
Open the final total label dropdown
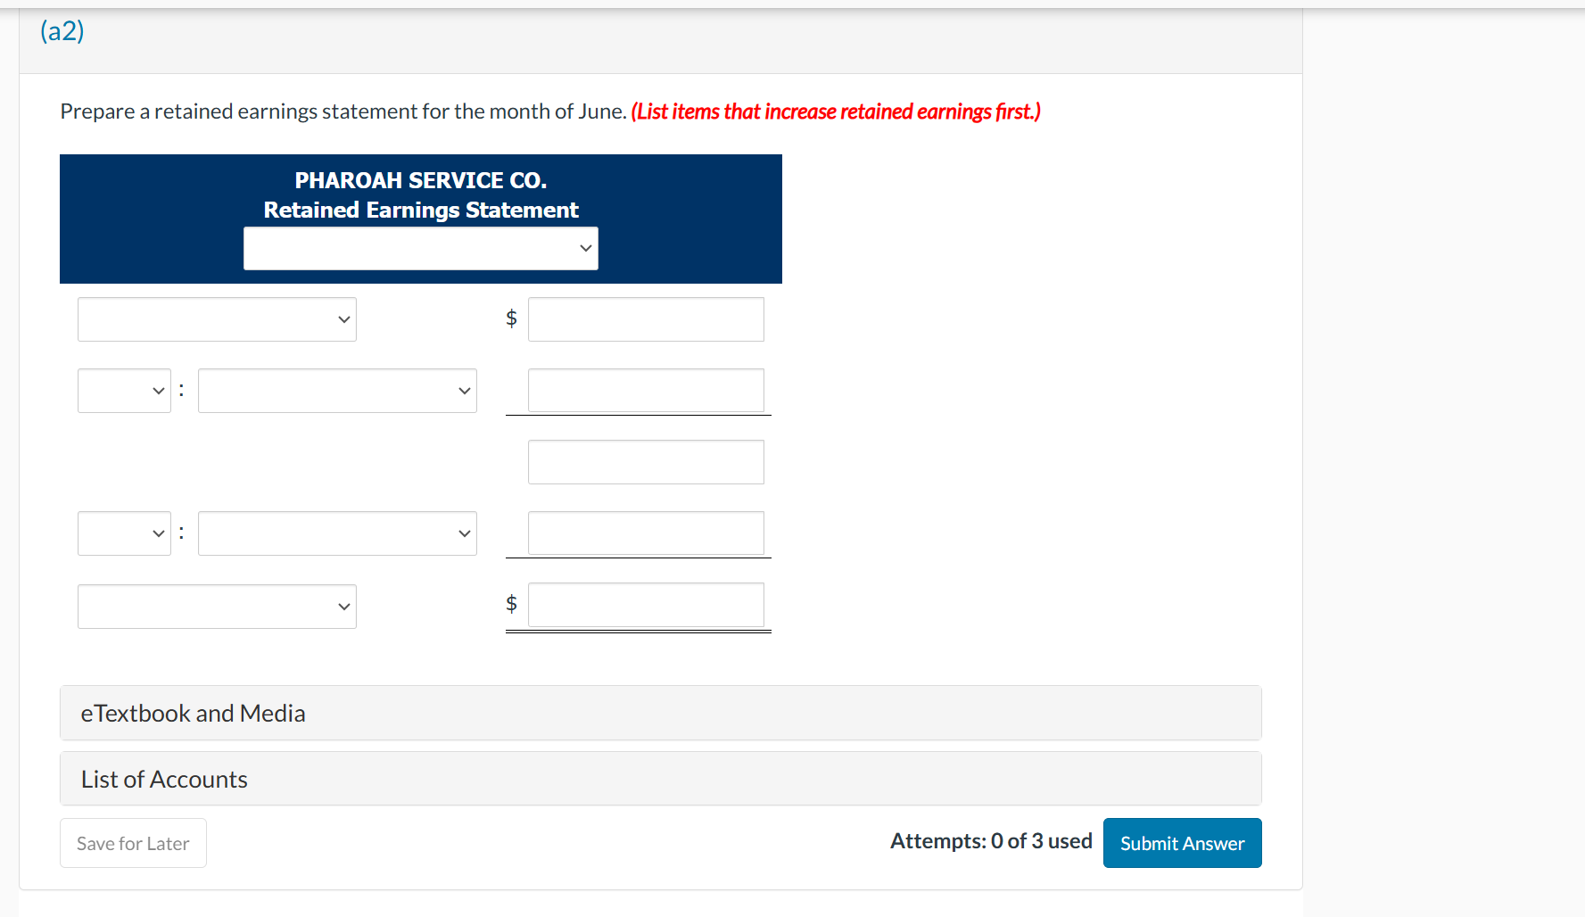coord(216,606)
